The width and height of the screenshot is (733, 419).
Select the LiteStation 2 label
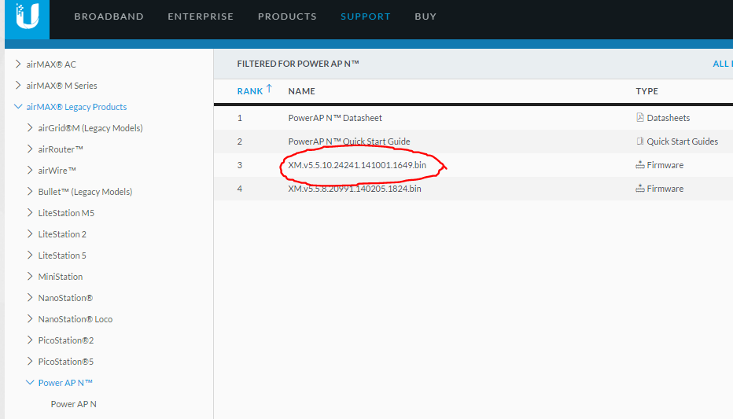[62, 234]
